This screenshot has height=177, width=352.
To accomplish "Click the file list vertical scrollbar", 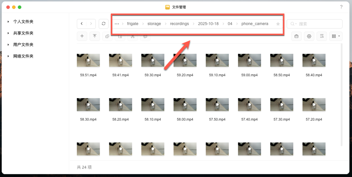I will point(342,95).
